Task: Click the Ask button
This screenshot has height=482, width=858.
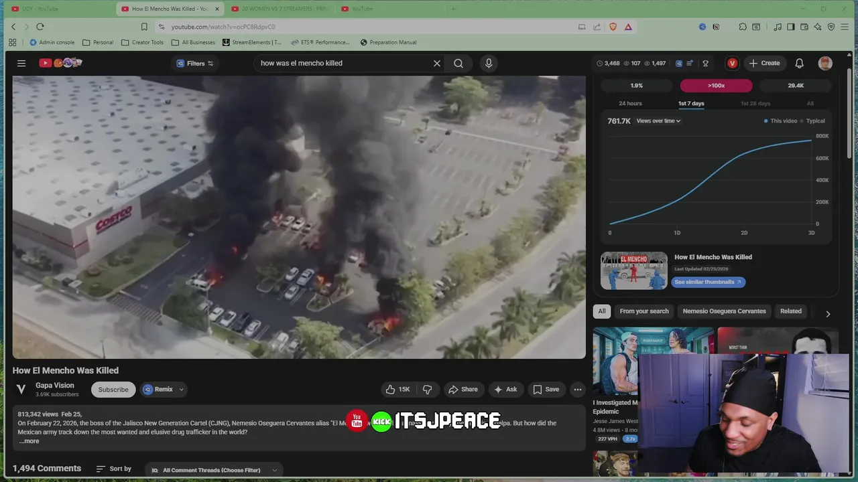Action: point(505,389)
